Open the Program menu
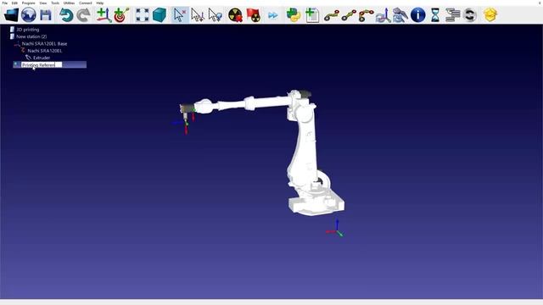Image resolution: width=543 pixels, height=305 pixels. pos(28,3)
